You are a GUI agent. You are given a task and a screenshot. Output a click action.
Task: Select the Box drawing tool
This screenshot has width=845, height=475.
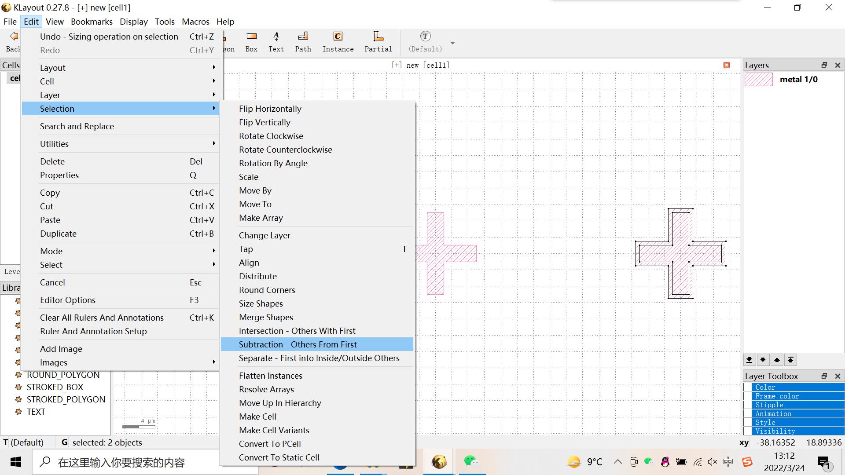click(251, 41)
